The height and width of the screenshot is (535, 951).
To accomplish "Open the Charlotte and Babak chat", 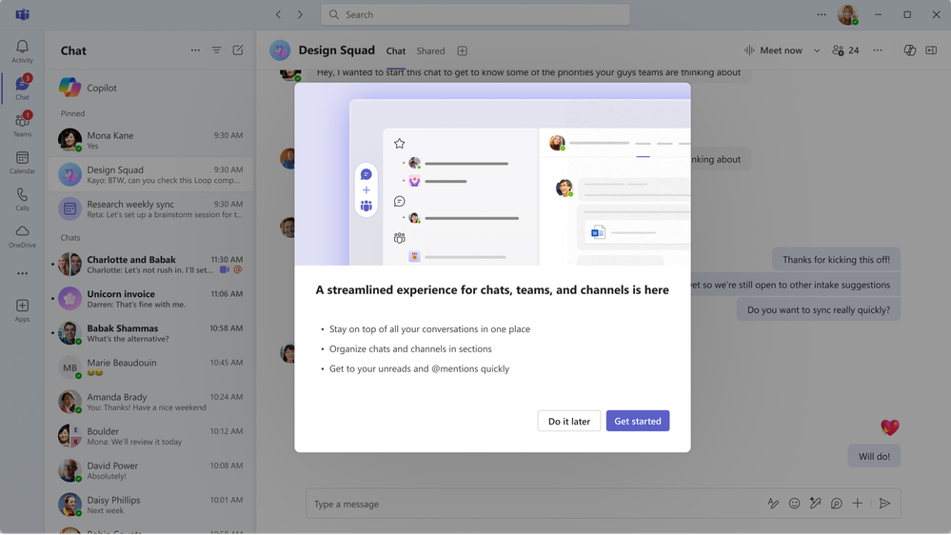I will click(150, 264).
